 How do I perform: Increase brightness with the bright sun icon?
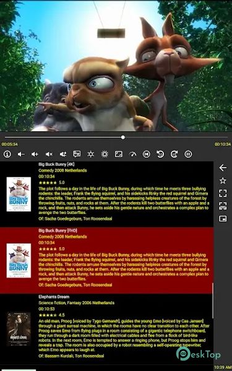[x=105, y=154]
